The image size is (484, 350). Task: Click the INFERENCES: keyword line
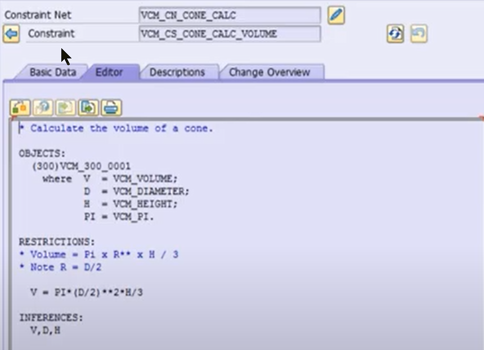point(51,317)
